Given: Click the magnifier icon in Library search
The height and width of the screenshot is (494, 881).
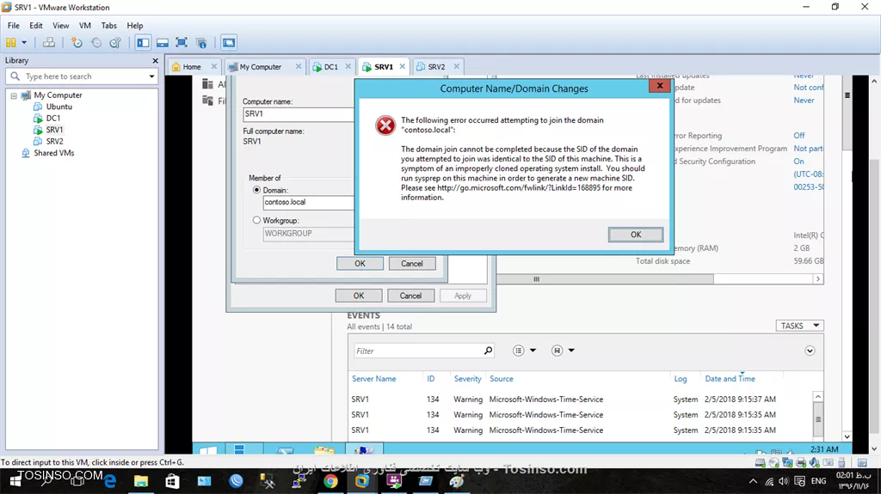Looking at the screenshot, I should (x=15, y=76).
